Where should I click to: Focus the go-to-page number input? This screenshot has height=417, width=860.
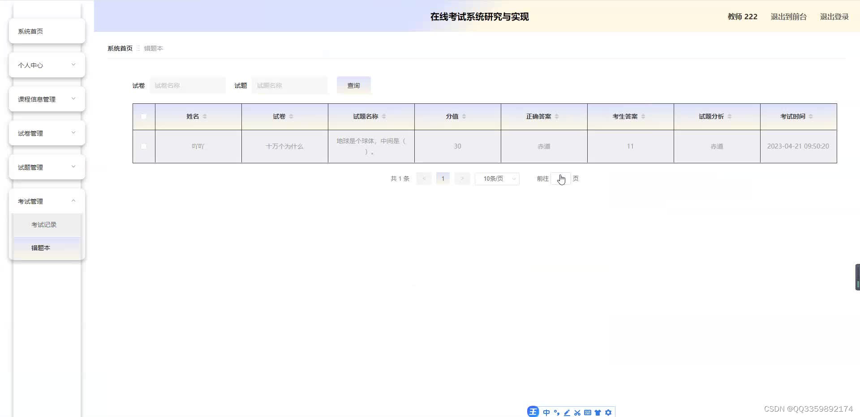tap(561, 179)
